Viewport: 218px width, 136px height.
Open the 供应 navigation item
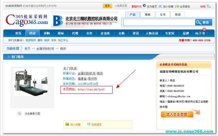(x=33, y=33)
